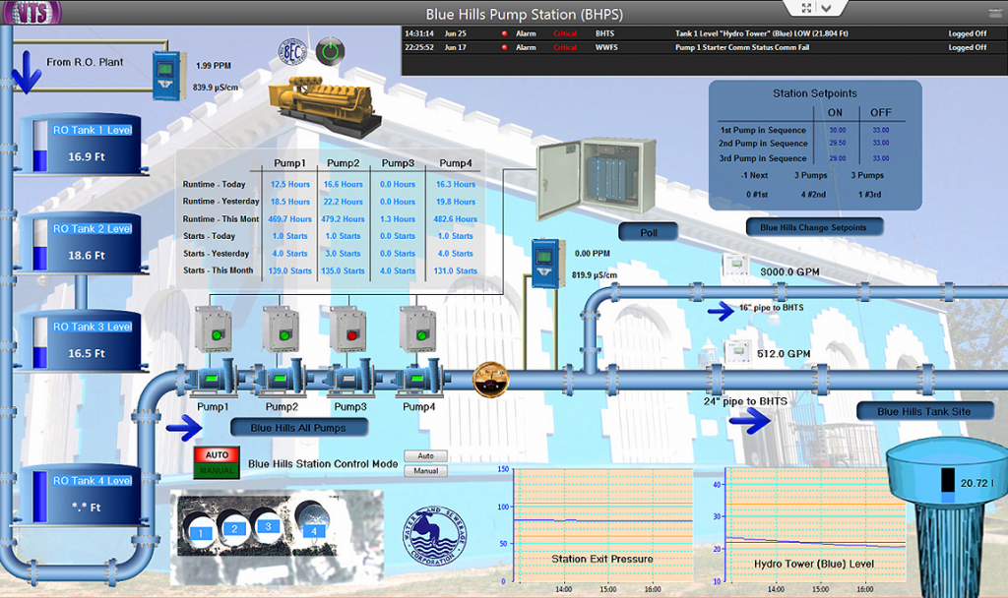Screen dimensions: 1008x598
Task: Toggle the AUTO/MANUAL control mode indicator
Action: point(215,460)
